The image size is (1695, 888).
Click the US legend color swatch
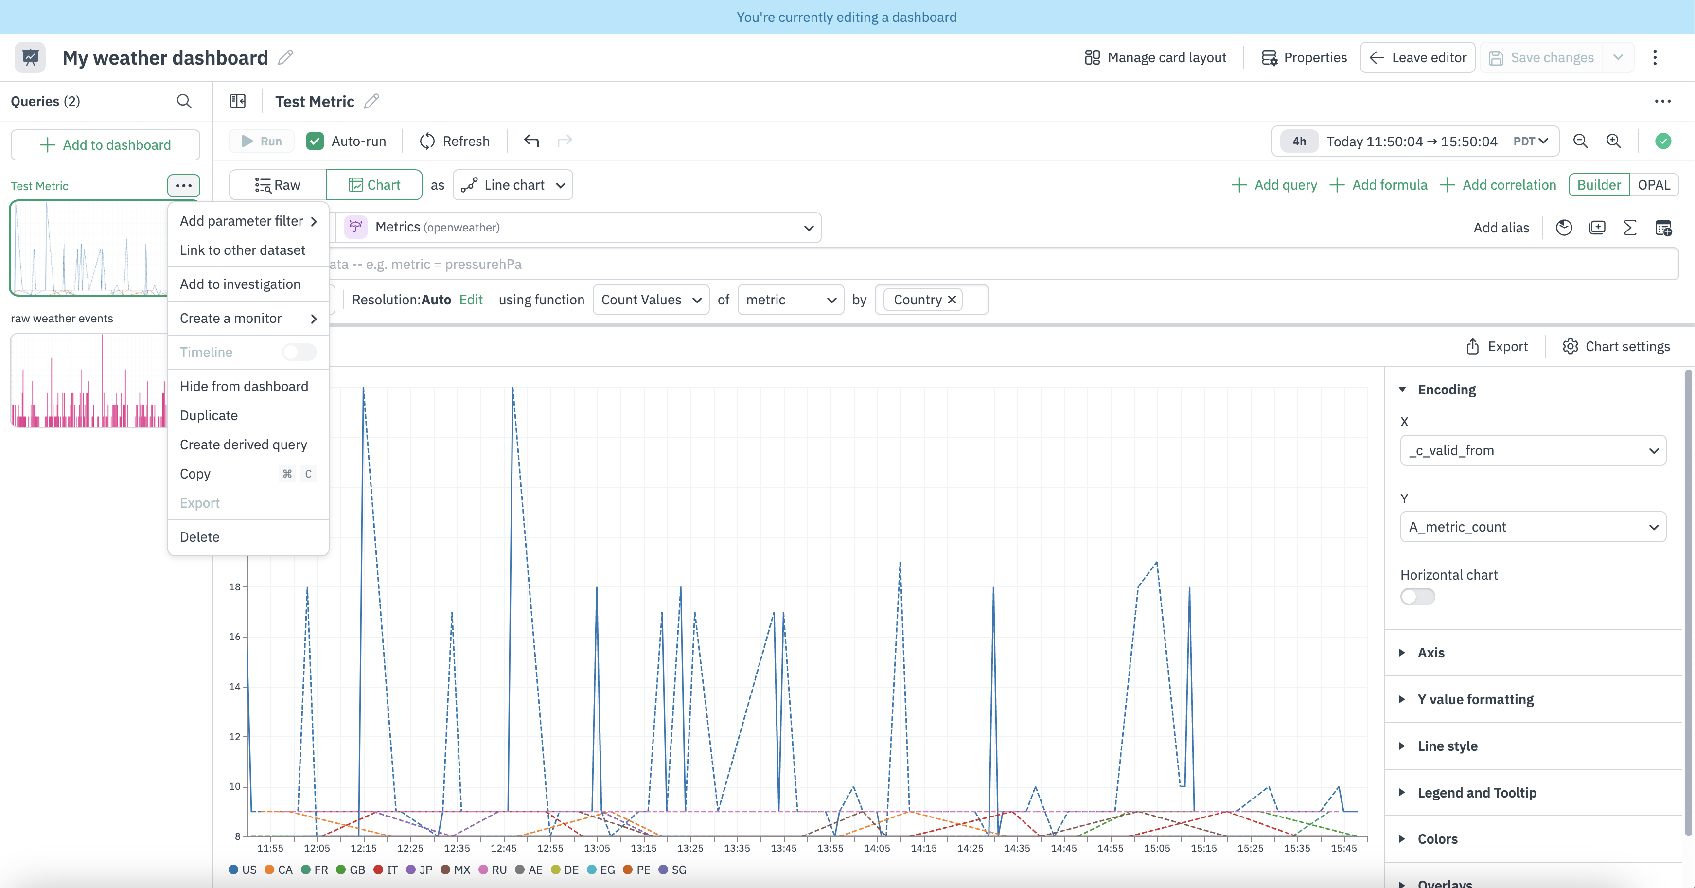(x=233, y=870)
